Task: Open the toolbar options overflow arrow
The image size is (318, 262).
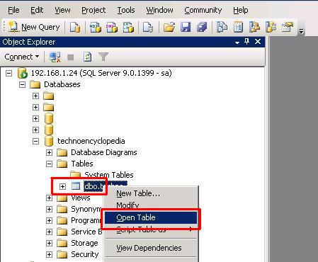Action: click(x=301, y=30)
